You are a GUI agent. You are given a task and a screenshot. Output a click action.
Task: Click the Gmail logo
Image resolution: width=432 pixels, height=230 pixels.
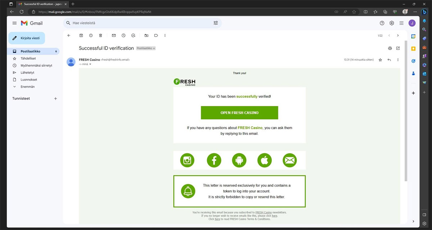[x=32, y=23]
